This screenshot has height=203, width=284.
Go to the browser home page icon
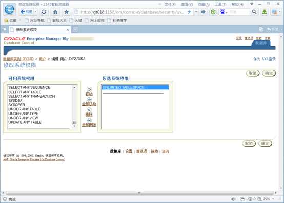(55, 12)
